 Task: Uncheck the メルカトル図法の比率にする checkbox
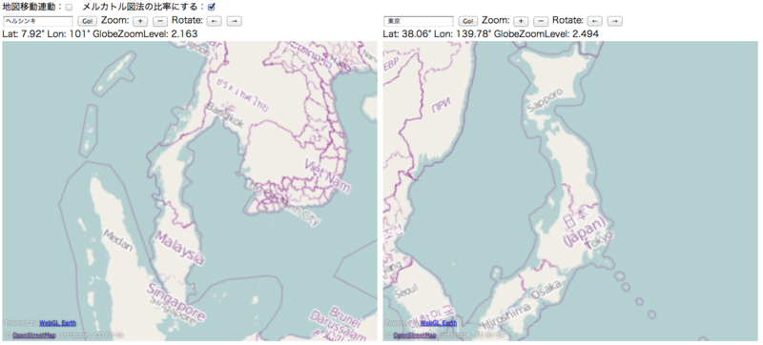pos(211,8)
